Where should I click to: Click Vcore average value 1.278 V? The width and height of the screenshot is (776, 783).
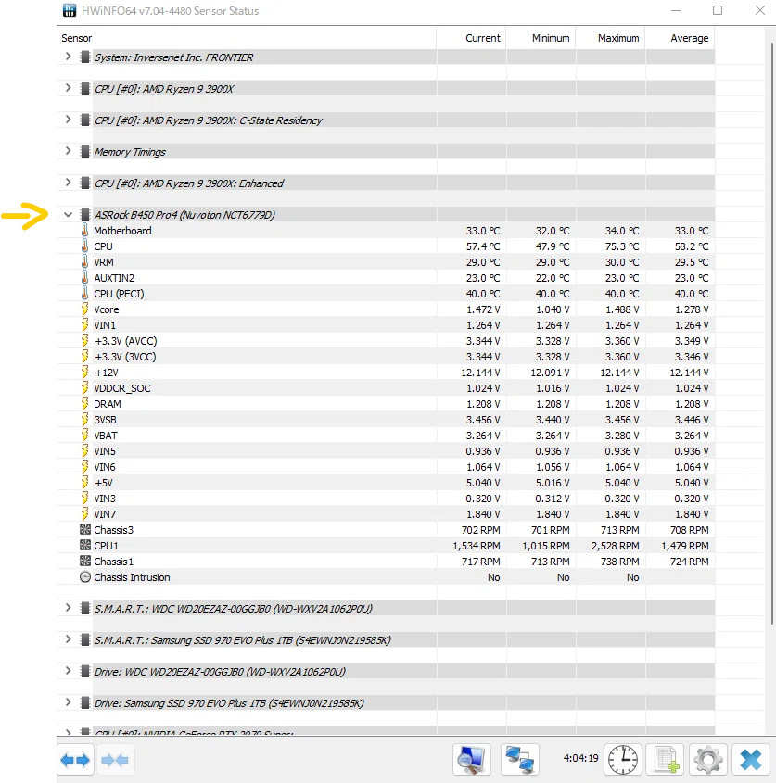692,309
